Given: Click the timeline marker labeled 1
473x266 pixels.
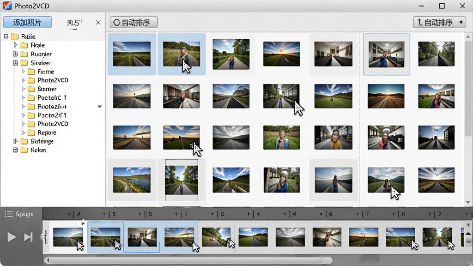Looking at the screenshot, I should click(186, 214).
